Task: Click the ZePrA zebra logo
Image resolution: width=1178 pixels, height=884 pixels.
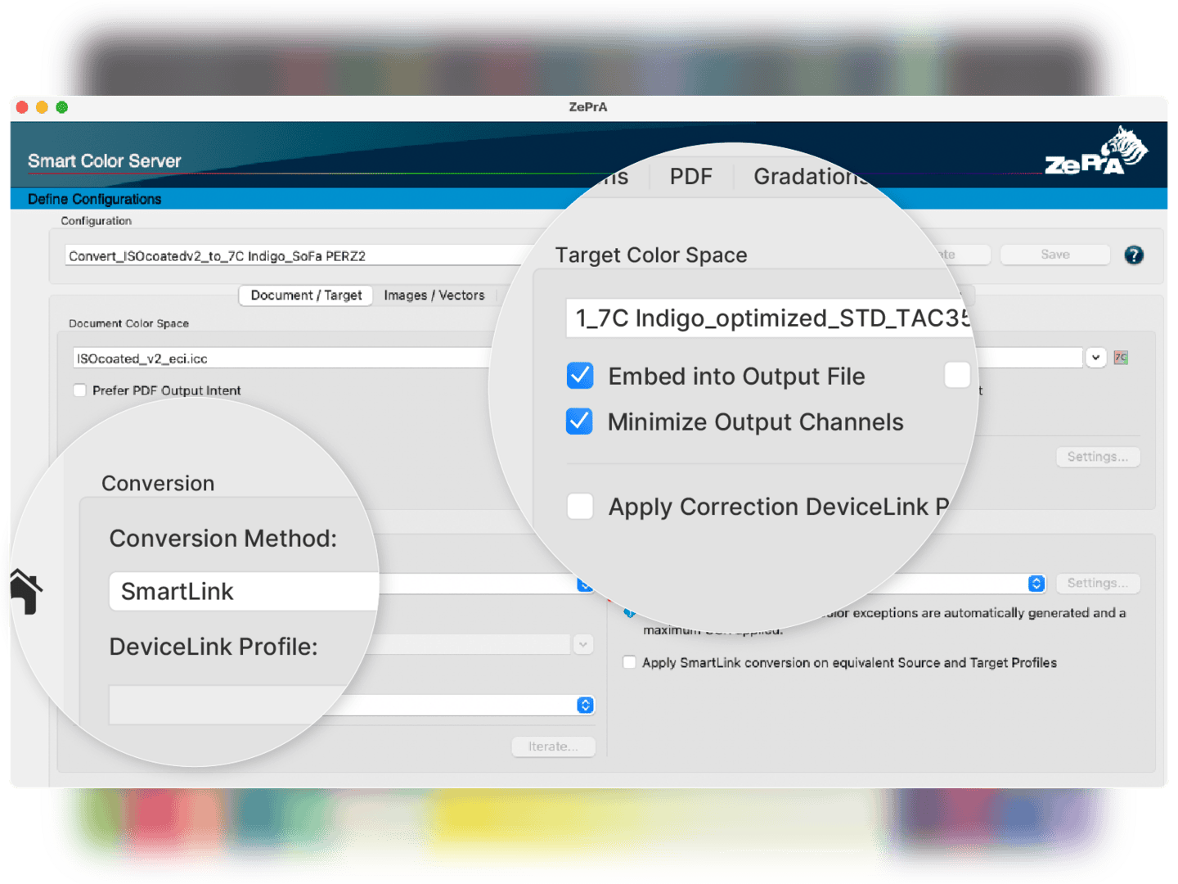Action: 1096,152
